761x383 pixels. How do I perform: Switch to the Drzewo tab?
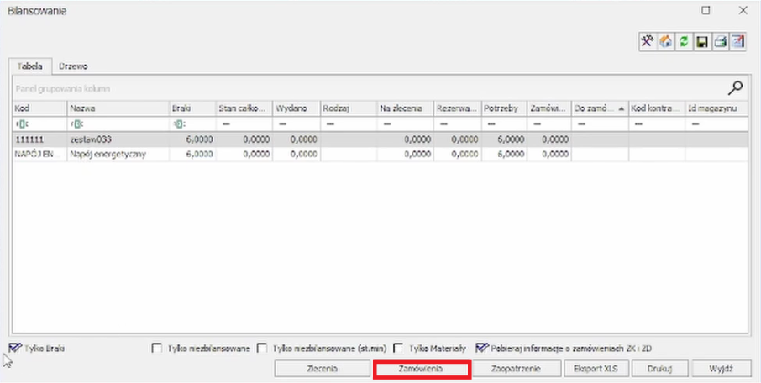point(74,66)
